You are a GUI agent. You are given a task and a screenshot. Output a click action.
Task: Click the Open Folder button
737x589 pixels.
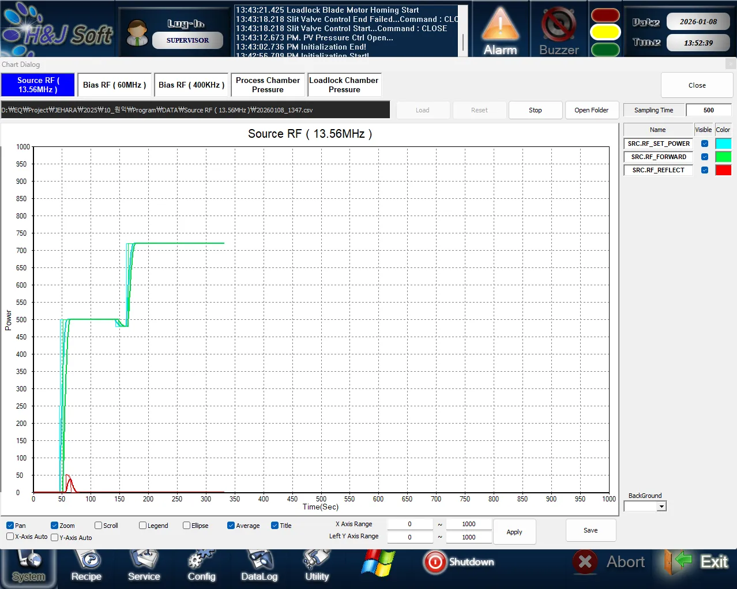pos(591,110)
